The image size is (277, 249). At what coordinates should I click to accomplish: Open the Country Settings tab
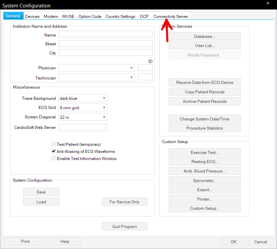coord(120,16)
